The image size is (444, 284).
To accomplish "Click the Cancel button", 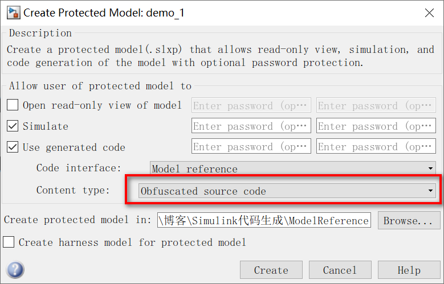I will 340,270.
